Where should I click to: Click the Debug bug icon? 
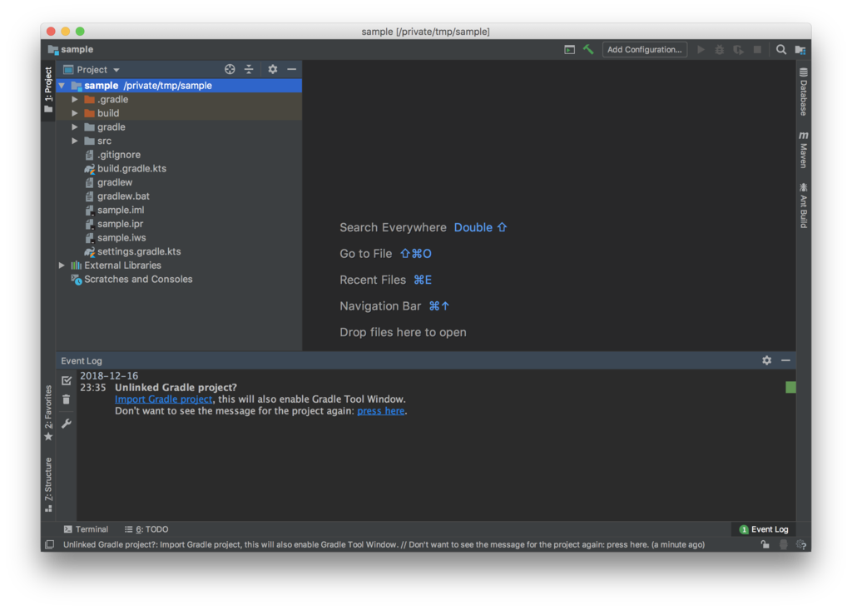pyautogui.click(x=720, y=50)
